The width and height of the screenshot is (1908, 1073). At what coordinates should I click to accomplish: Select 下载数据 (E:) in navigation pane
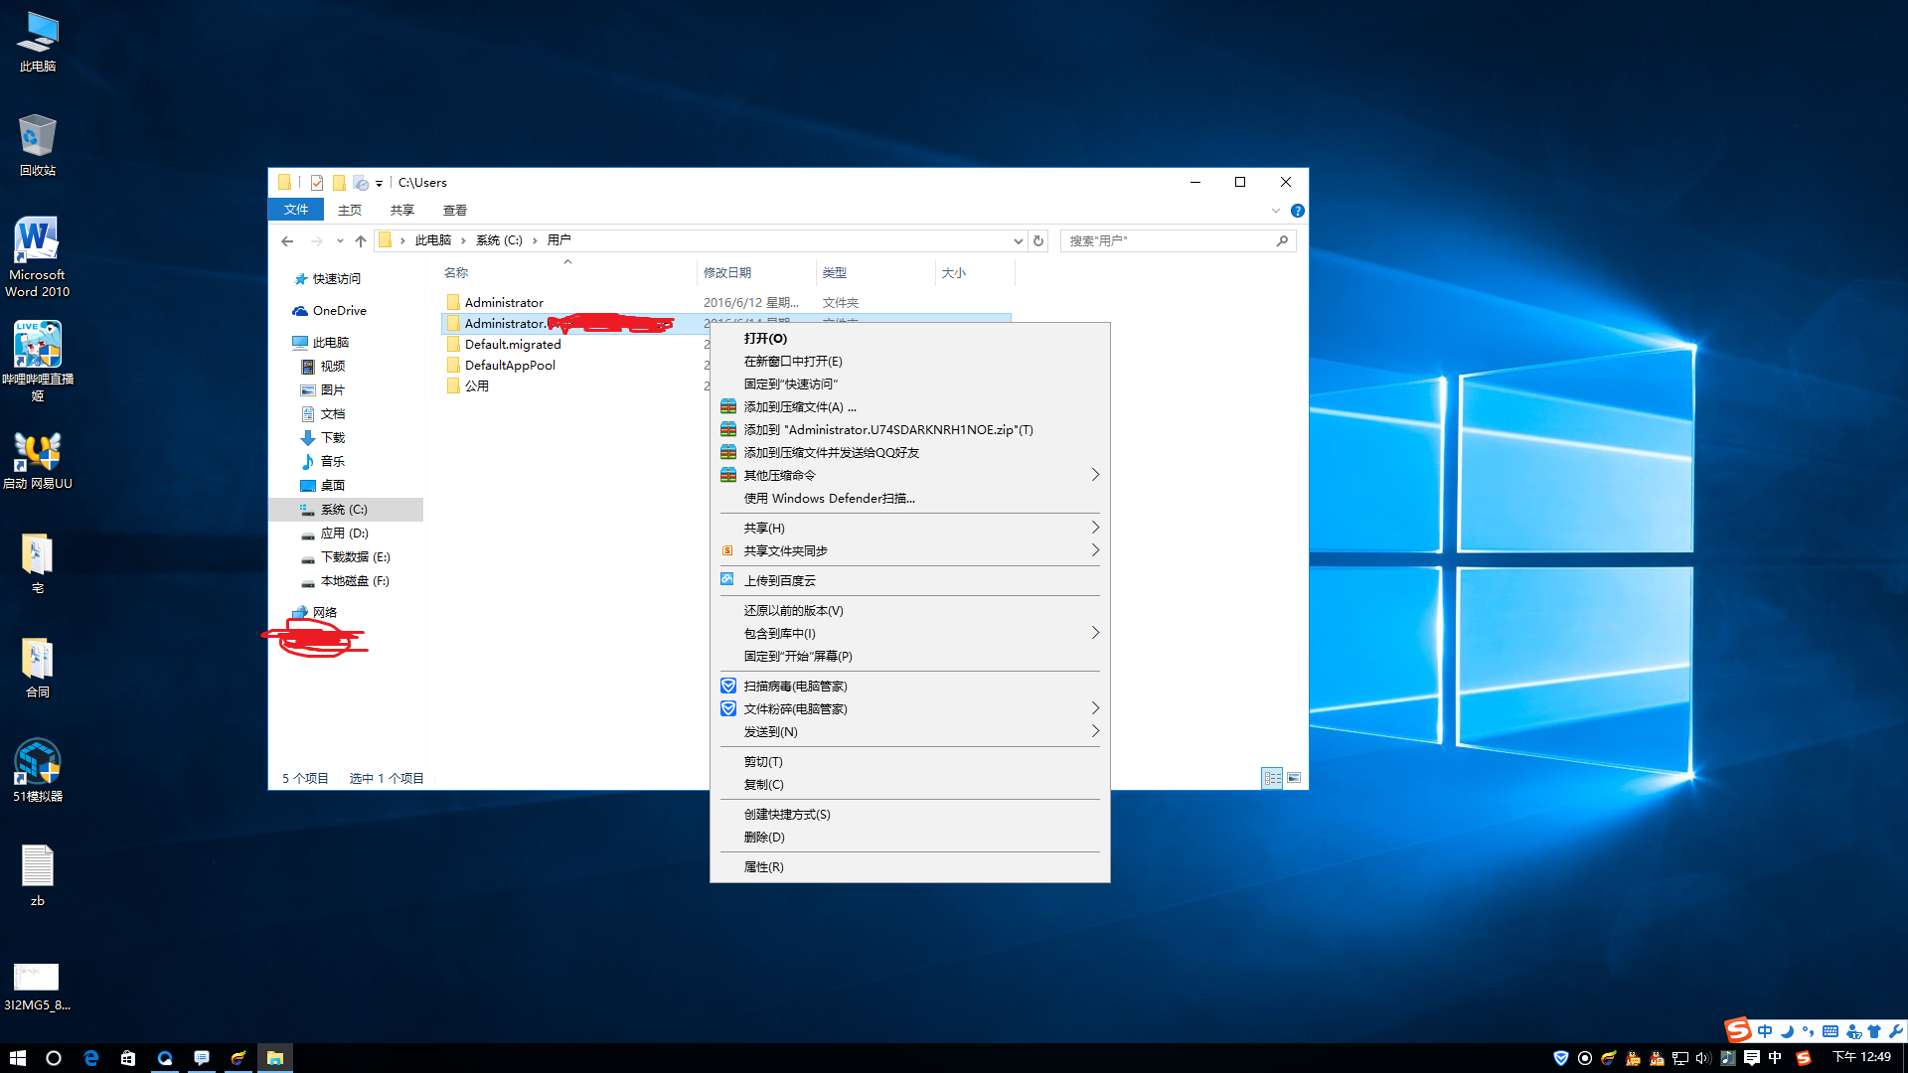(x=355, y=557)
